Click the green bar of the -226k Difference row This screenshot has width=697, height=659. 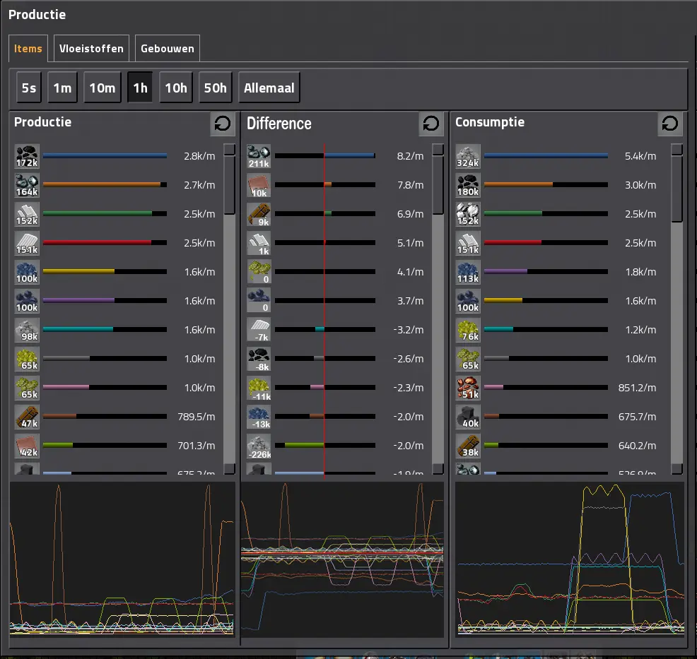[305, 445]
